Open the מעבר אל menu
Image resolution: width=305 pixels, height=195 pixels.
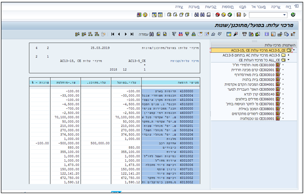click(x=259, y=7)
